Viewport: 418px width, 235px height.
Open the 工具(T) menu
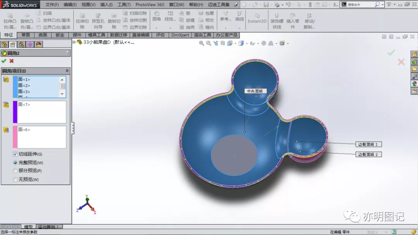click(124, 5)
